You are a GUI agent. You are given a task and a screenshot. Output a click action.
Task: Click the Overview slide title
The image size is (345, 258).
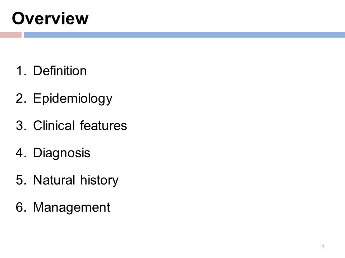coord(50,18)
